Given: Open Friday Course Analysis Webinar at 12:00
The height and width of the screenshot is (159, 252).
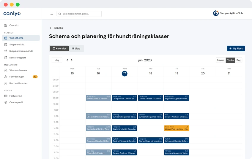Looking at the screenshot, I should pyautogui.click(x=177, y=116).
